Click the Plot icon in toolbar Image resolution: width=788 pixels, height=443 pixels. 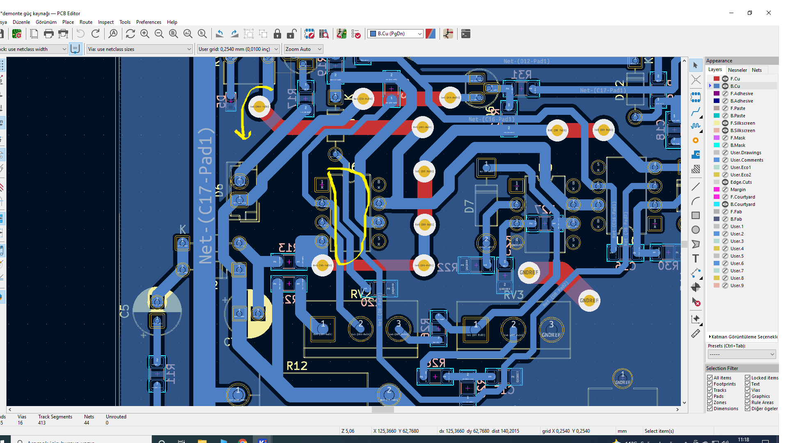63,34
